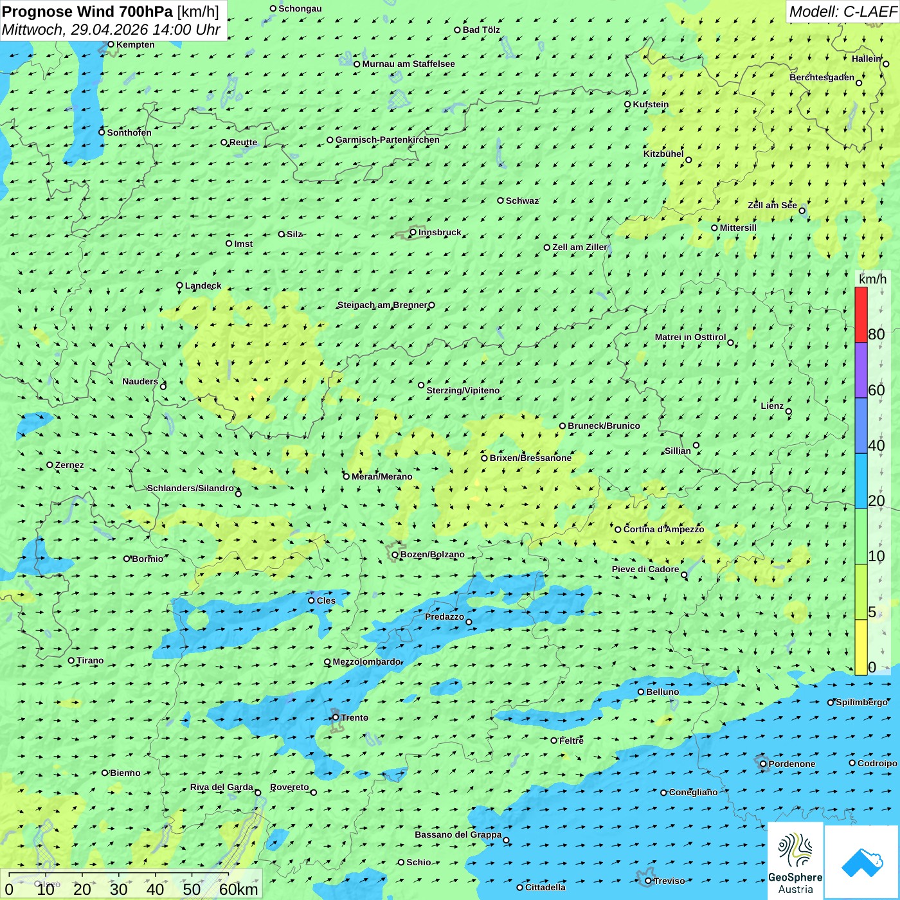
Task: Click the cyan 20–40 km/h legend segment
Action: pyautogui.click(x=861, y=481)
